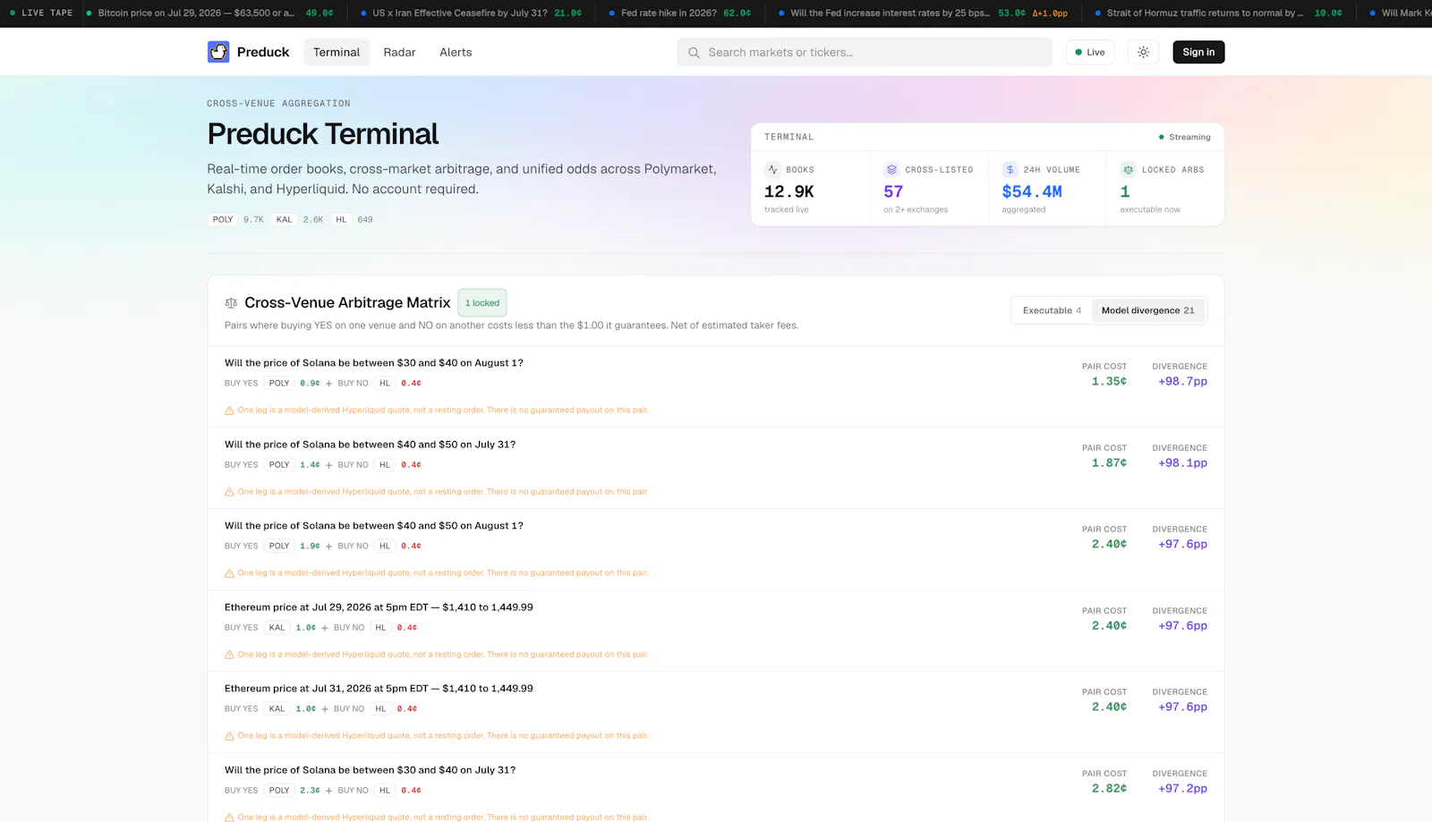The width and height of the screenshot is (1432, 822).
Task: Open Bitcoin price Jul 29 ticker item
Action: [210, 13]
